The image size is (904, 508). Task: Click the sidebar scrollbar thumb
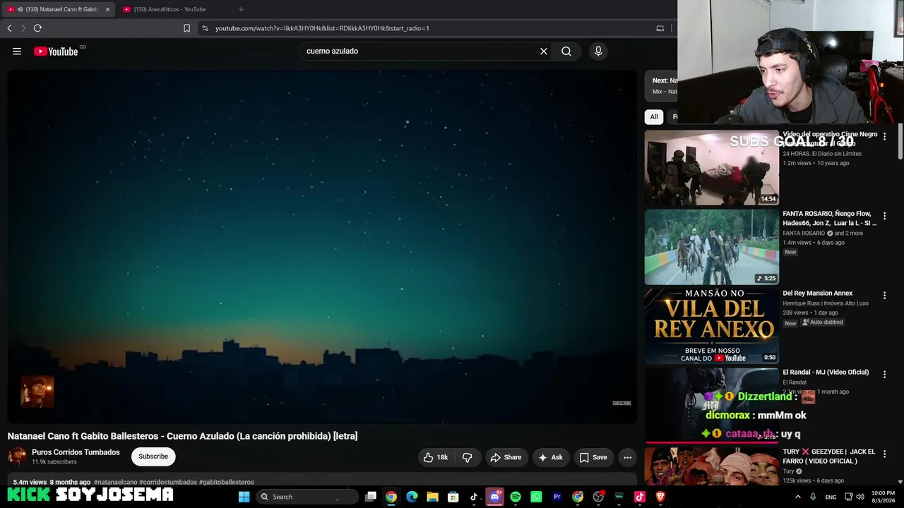pyautogui.click(x=900, y=141)
